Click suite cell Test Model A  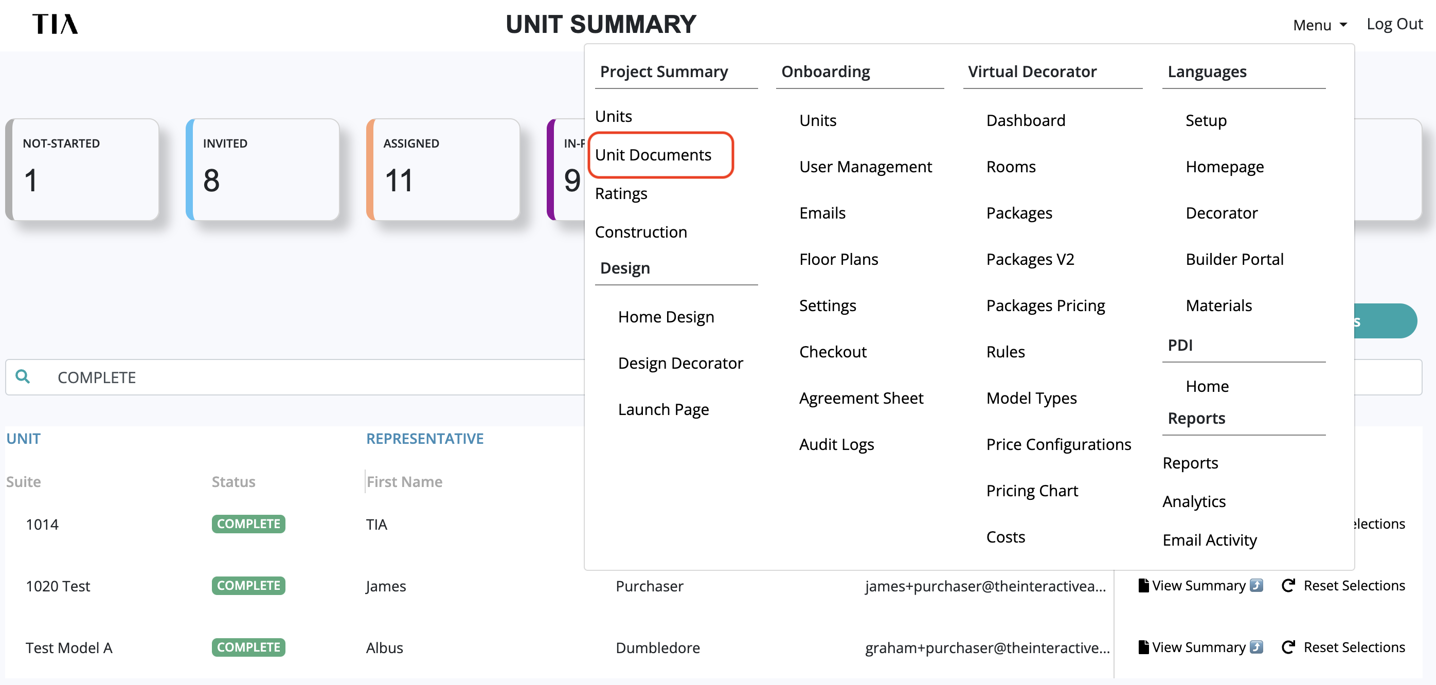pyautogui.click(x=68, y=647)
